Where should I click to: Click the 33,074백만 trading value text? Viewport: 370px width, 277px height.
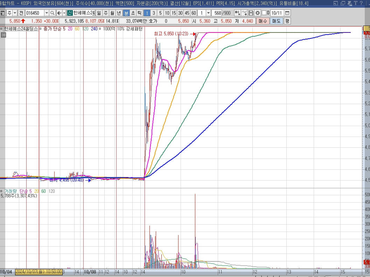pyautogui.click(x=137, y=21)
